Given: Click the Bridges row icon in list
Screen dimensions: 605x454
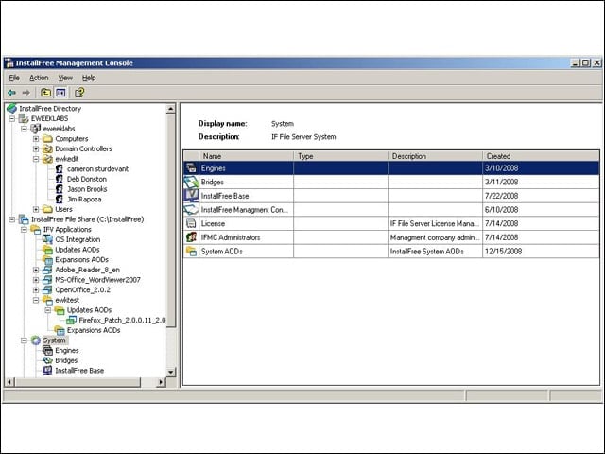Looking at the screenshot, I should click(191, 182).
